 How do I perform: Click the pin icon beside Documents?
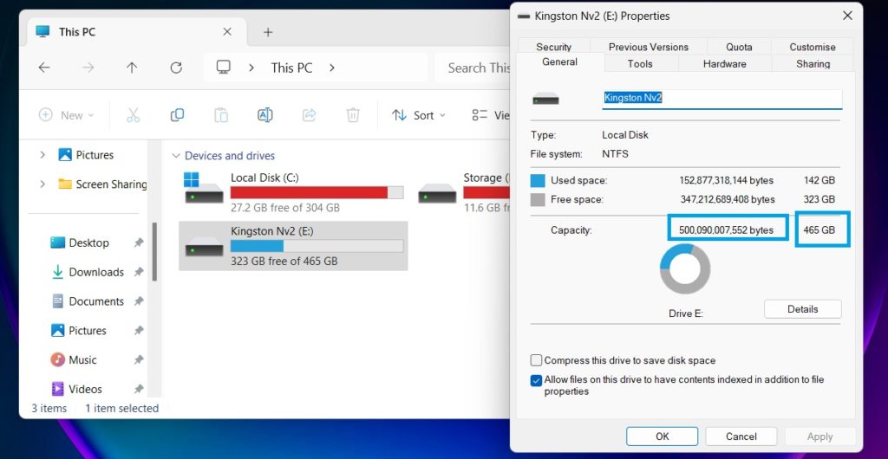pos(138,301)
